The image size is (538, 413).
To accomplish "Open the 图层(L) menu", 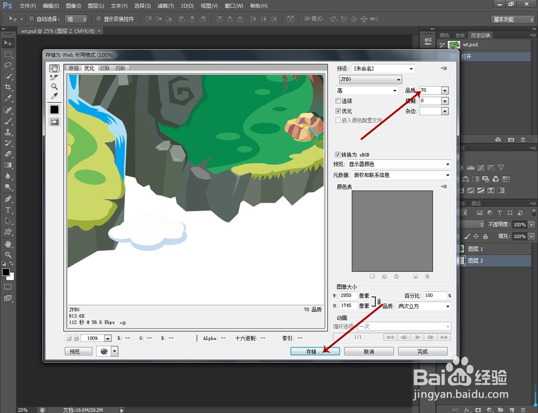I will coord(96,6).
